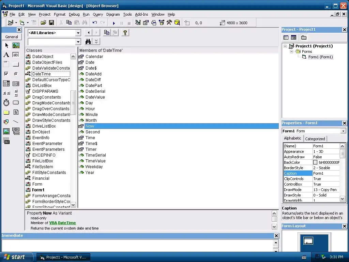The width and height of the screenshot is (349, 262).
Task: Click the Copy toolbar icon
Action: tap(69, 23)
